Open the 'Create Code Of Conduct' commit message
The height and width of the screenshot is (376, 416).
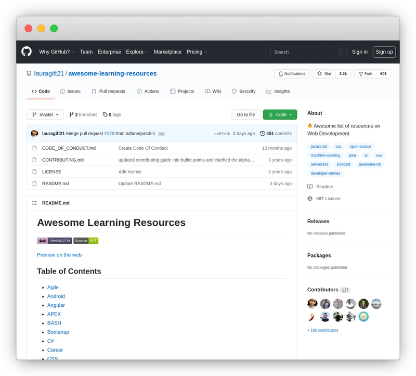click(x=143, y=148)
